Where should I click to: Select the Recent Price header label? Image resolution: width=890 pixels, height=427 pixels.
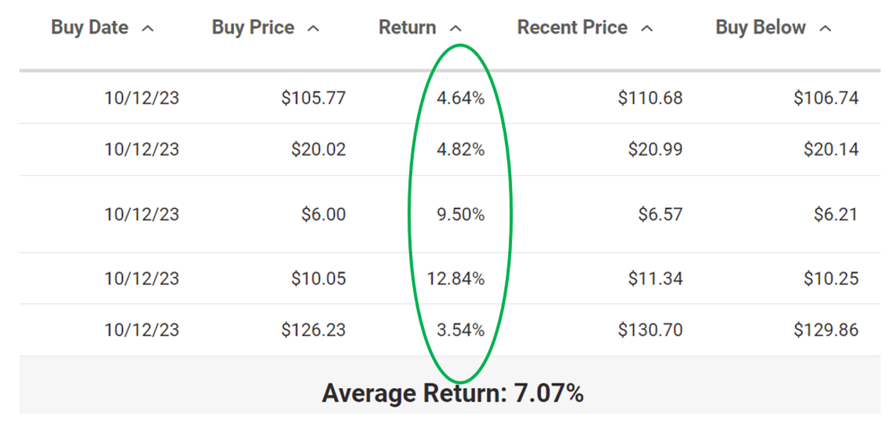click(572, 28)
